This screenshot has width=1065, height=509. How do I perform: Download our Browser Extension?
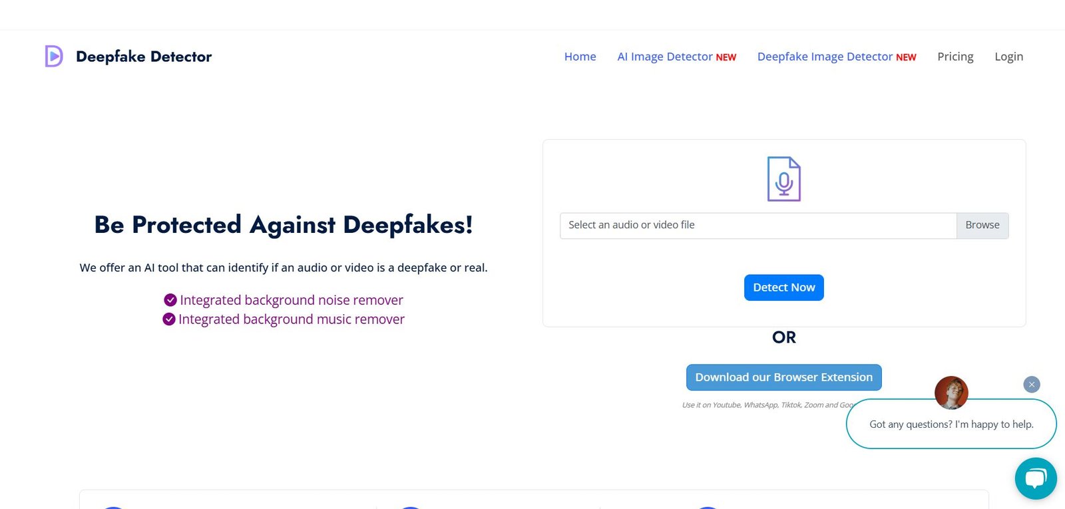783,377
